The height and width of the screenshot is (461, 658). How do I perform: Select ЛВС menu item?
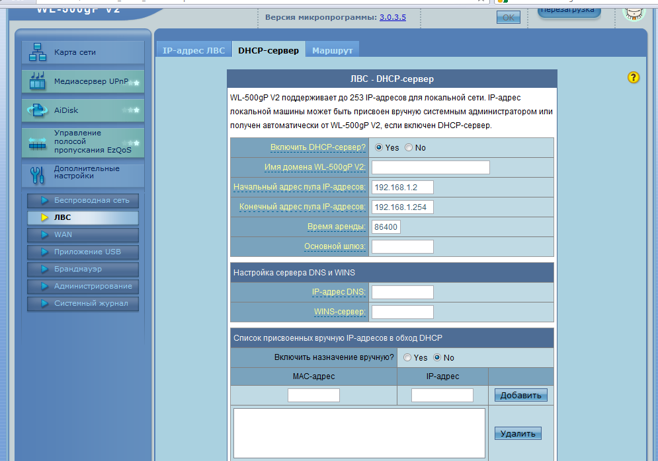pos(83,217)
